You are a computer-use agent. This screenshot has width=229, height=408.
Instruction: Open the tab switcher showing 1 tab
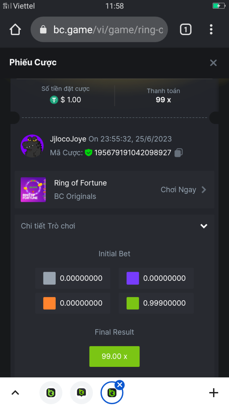[x=185, y=30]
